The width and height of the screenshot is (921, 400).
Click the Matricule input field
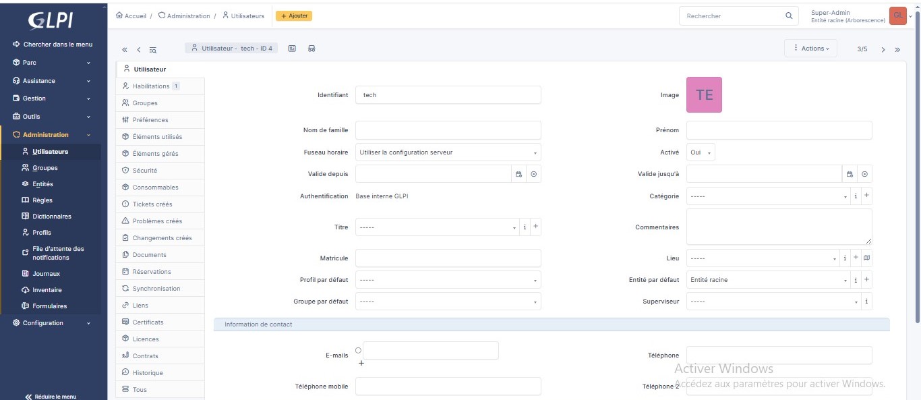[x=448, y=258]
